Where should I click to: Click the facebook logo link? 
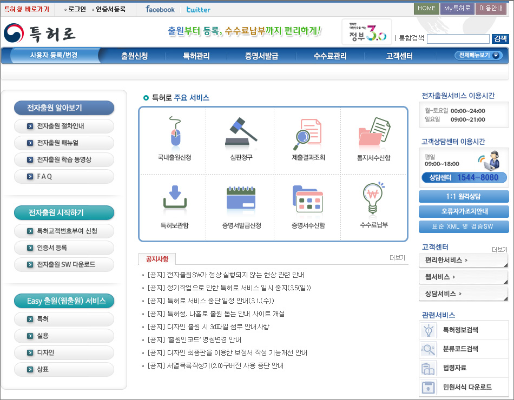[160, 9]
